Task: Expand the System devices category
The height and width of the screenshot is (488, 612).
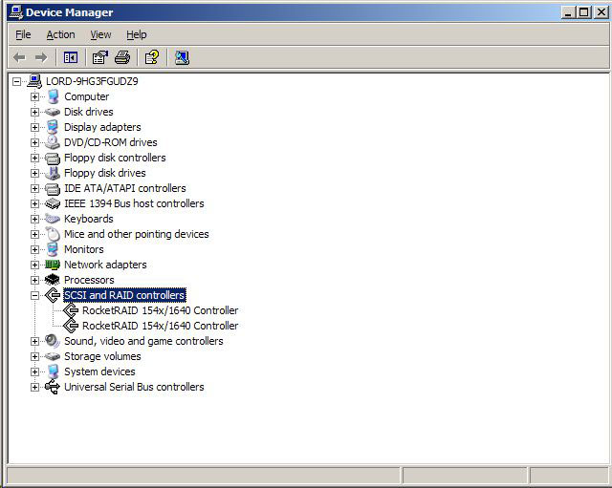Action: pyautogui.click(x=34, y=371)
